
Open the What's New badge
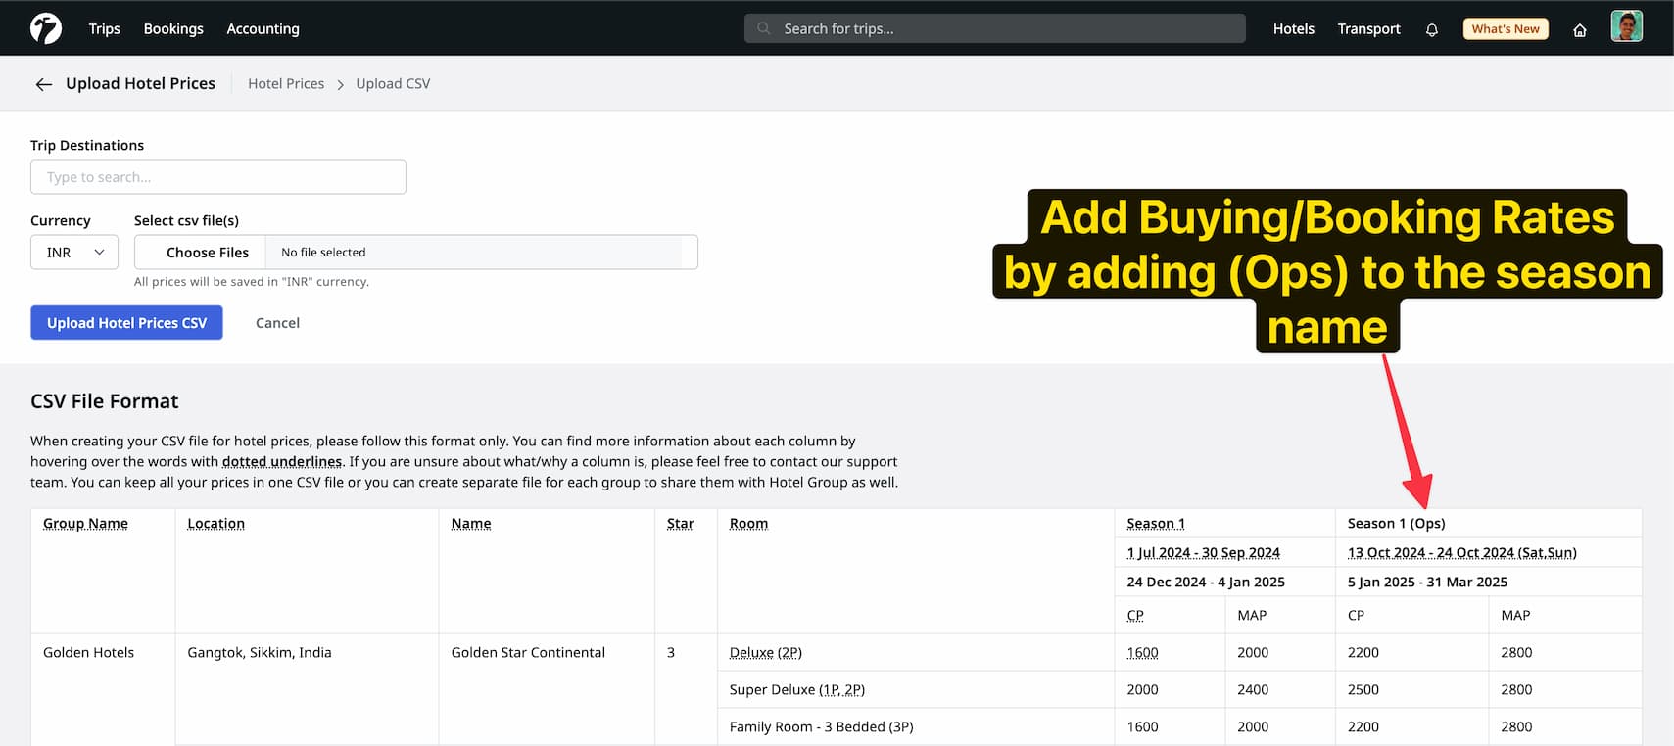1505,29
